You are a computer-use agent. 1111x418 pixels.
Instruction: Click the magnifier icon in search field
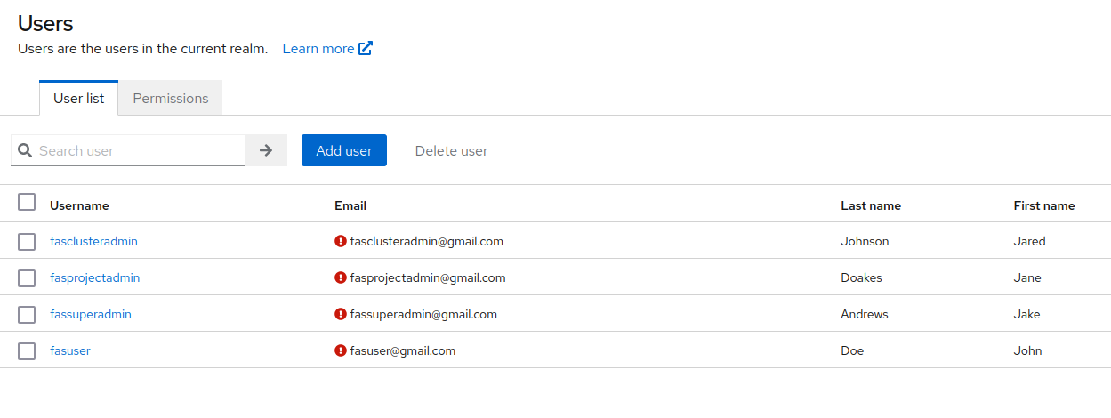[25, 150]
